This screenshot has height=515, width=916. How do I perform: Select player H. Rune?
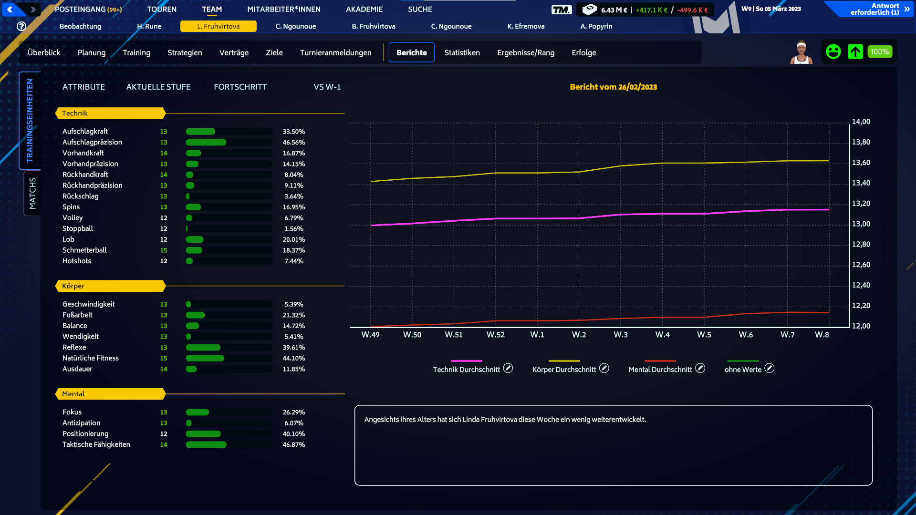click(x=149, y=26)
